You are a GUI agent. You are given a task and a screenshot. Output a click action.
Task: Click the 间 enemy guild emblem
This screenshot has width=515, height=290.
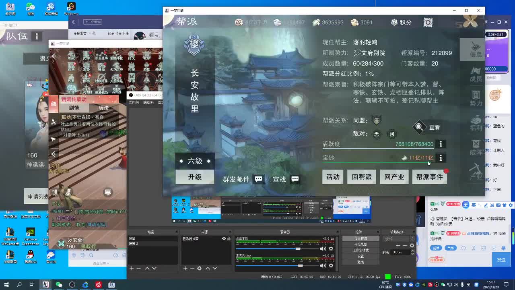pyautogui.click(x=392, y=134)
